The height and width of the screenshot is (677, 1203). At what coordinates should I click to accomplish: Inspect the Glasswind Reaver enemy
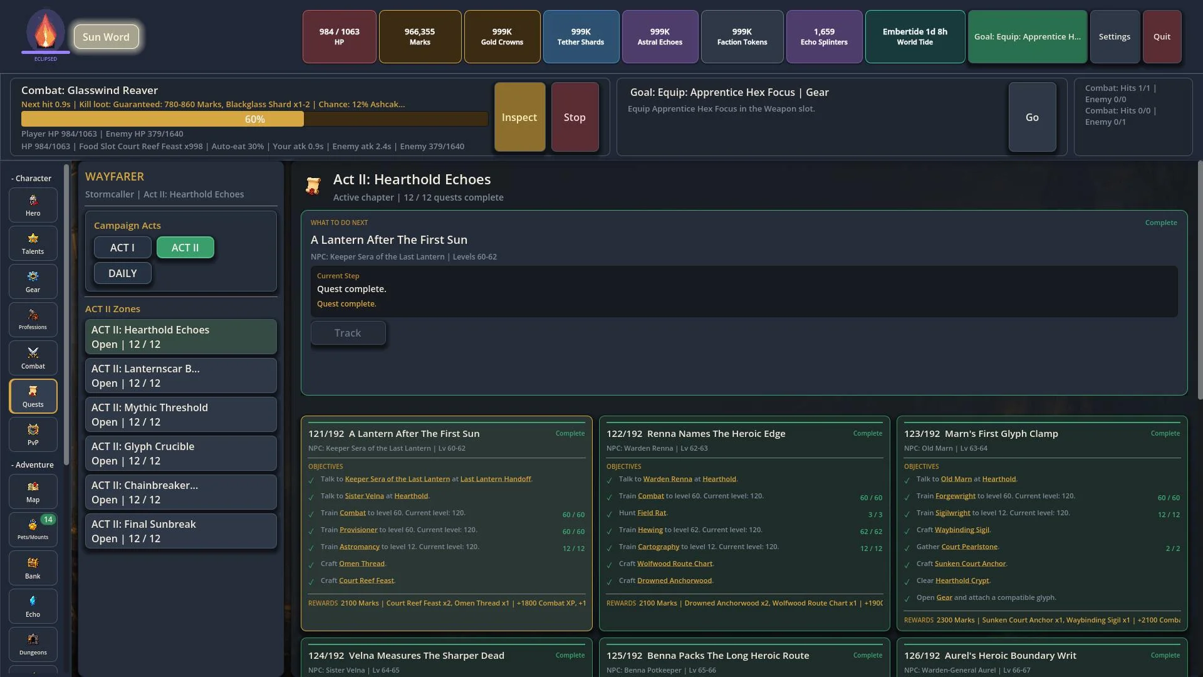(x=519, y=117)
